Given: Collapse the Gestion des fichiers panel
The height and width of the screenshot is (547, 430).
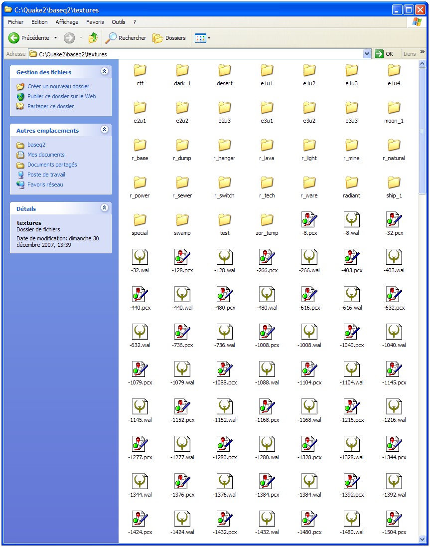Looking at the screenshot, I should click(104, 71).
